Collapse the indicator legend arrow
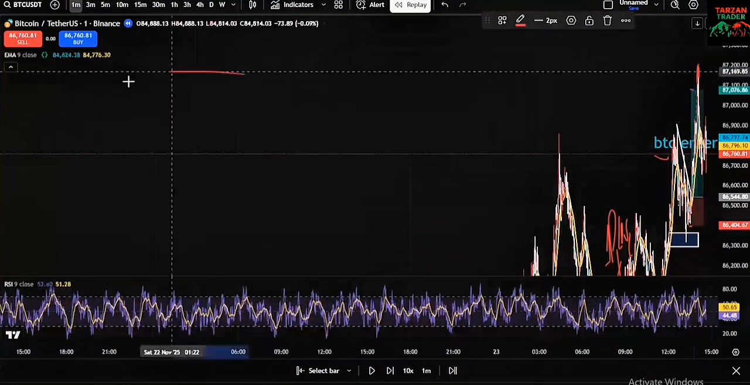The height and width of the screenshot is (385, 750). click(11, 67)
